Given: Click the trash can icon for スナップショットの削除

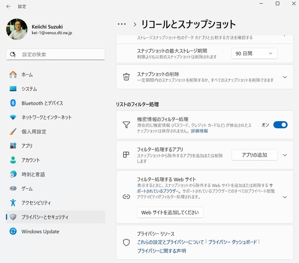Looking at the screenshot, I should pos(126,77).
